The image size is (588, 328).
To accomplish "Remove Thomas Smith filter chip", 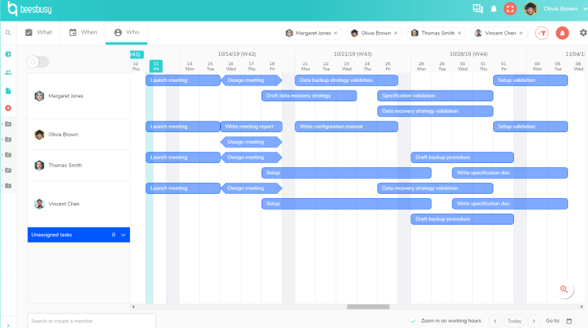I will point(459,33).
